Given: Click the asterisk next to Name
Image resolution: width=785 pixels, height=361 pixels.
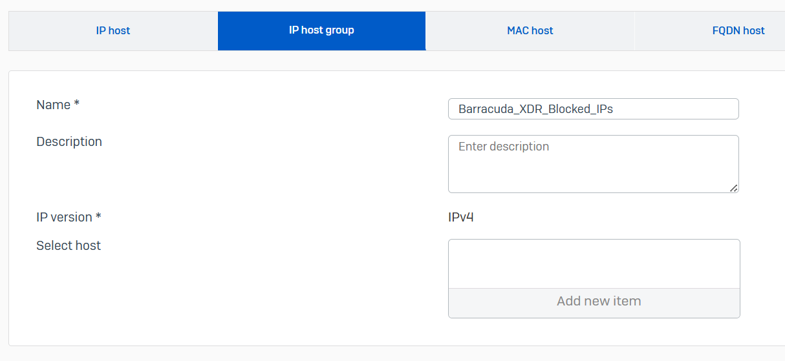Looking at the screenshot, I should pos(76,103).
